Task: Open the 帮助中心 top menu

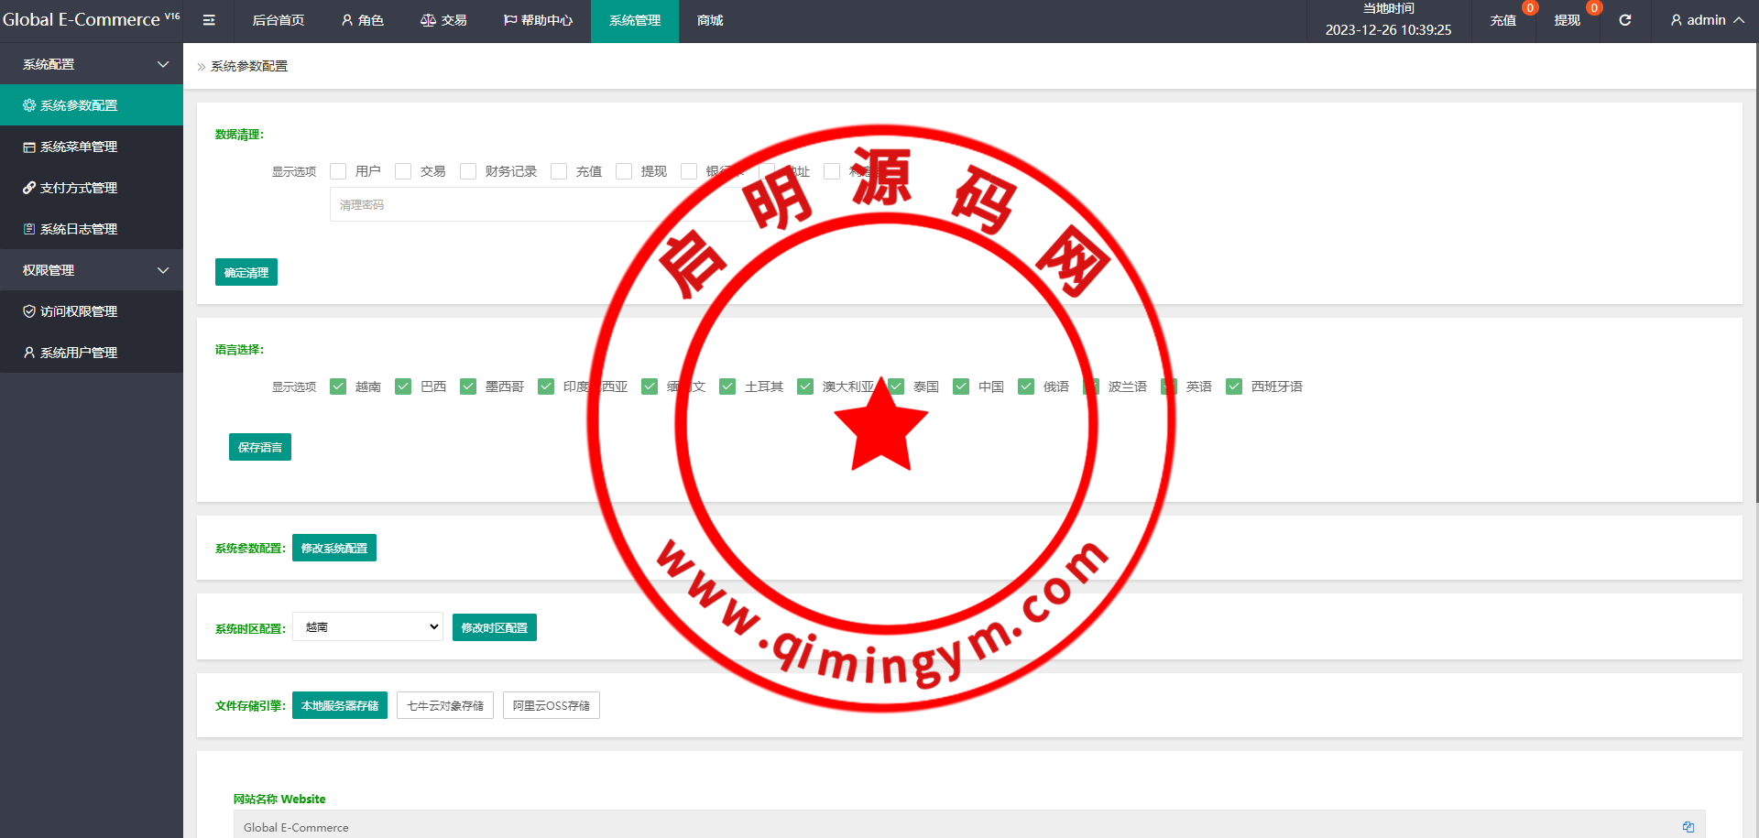Action: 539,20
